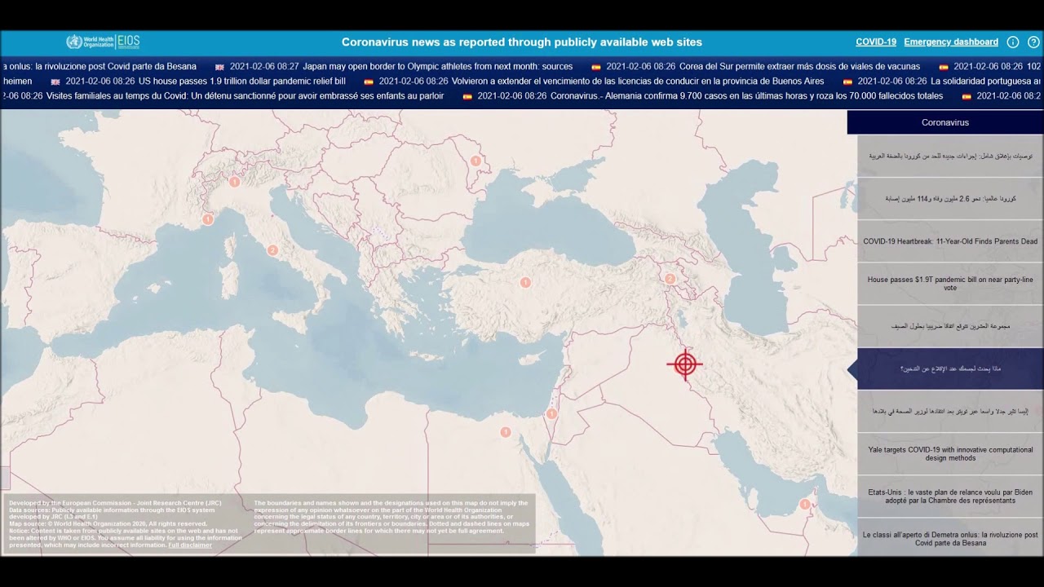This screenshot has width=1044, height=587.
Task: Open the info circle icon in the header
Action: coord(1013,42)
